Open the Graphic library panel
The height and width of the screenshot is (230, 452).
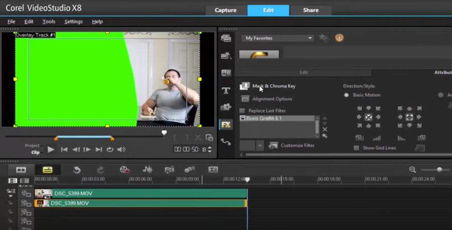tap(225, 107)
